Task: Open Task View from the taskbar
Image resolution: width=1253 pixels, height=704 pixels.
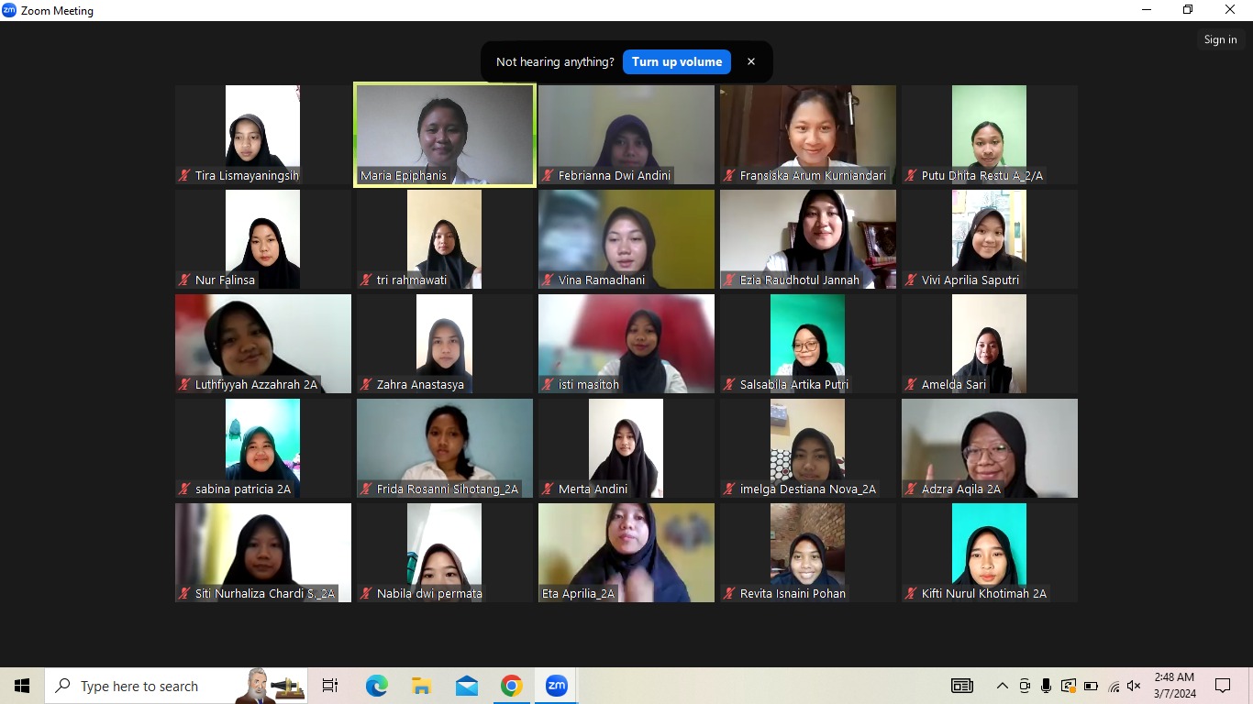Action: 330,686
